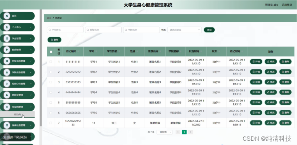297x145 pixels.
Task: Click the 学院名称 search input
Action: tap(141, 30)
